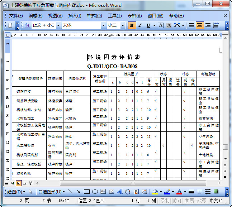Toggle Underline formatting
This screenshot has width=232, height=207.
148,25
